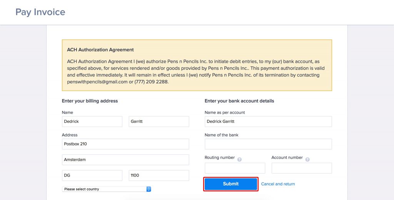Click the last name field with Garritt

pyautogui.click(x=159, y=121)
